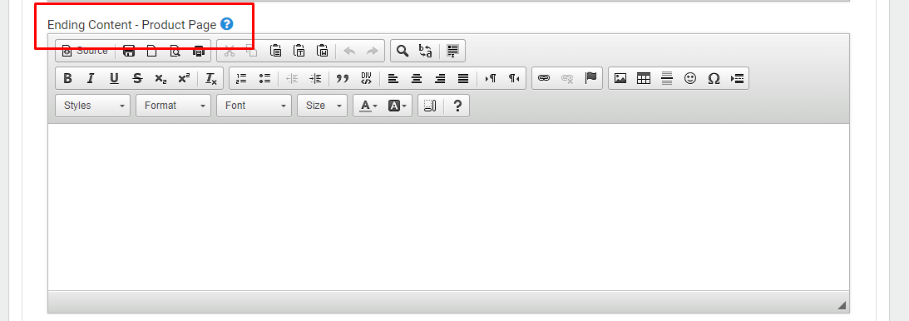909x321 pixels.
Task: Click the Redo arrow
Action: click(373, 51)
